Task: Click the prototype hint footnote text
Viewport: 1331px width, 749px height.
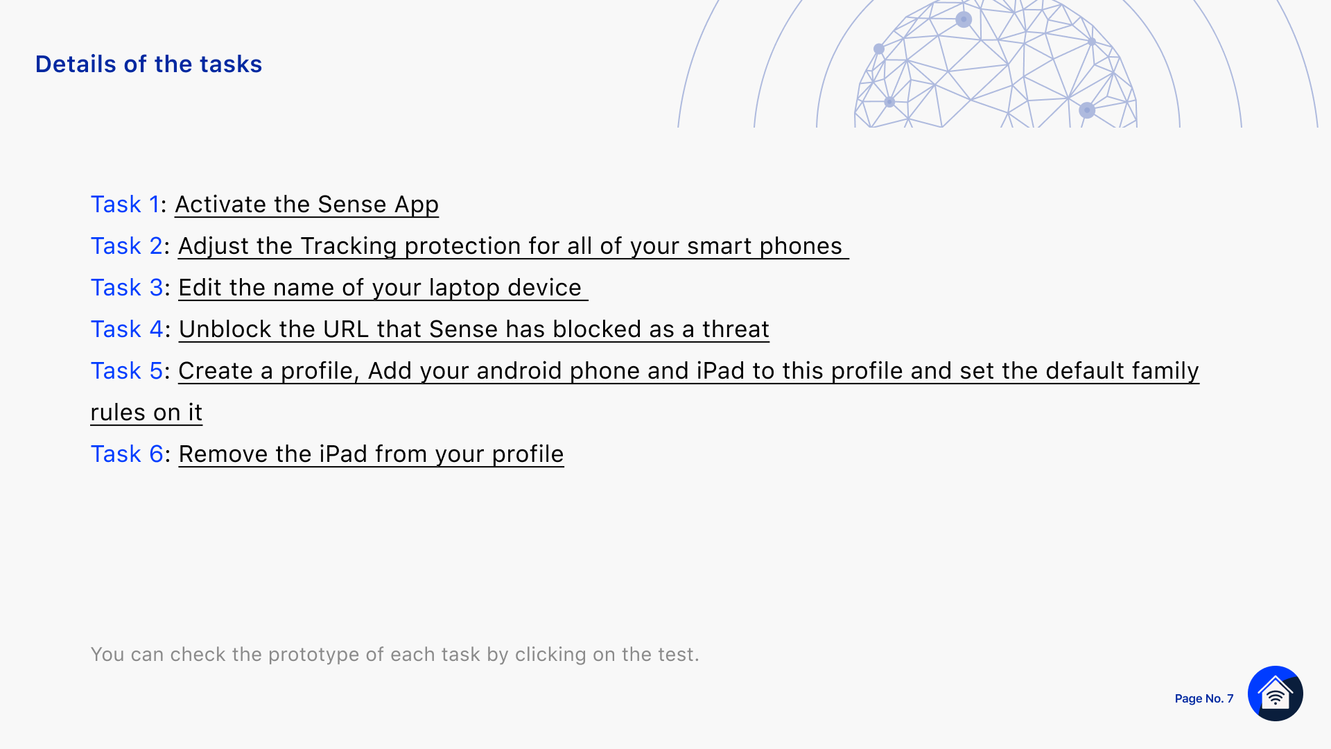Action: pos(394,654)
